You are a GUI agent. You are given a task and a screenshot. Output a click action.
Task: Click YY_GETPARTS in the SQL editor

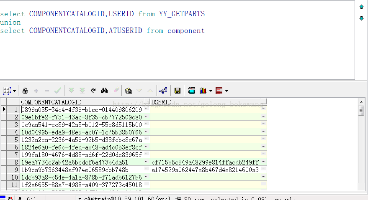coord(182,14)
